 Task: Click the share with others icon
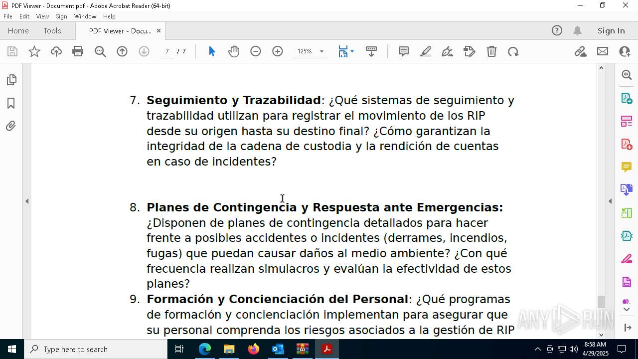pos(625,51)
